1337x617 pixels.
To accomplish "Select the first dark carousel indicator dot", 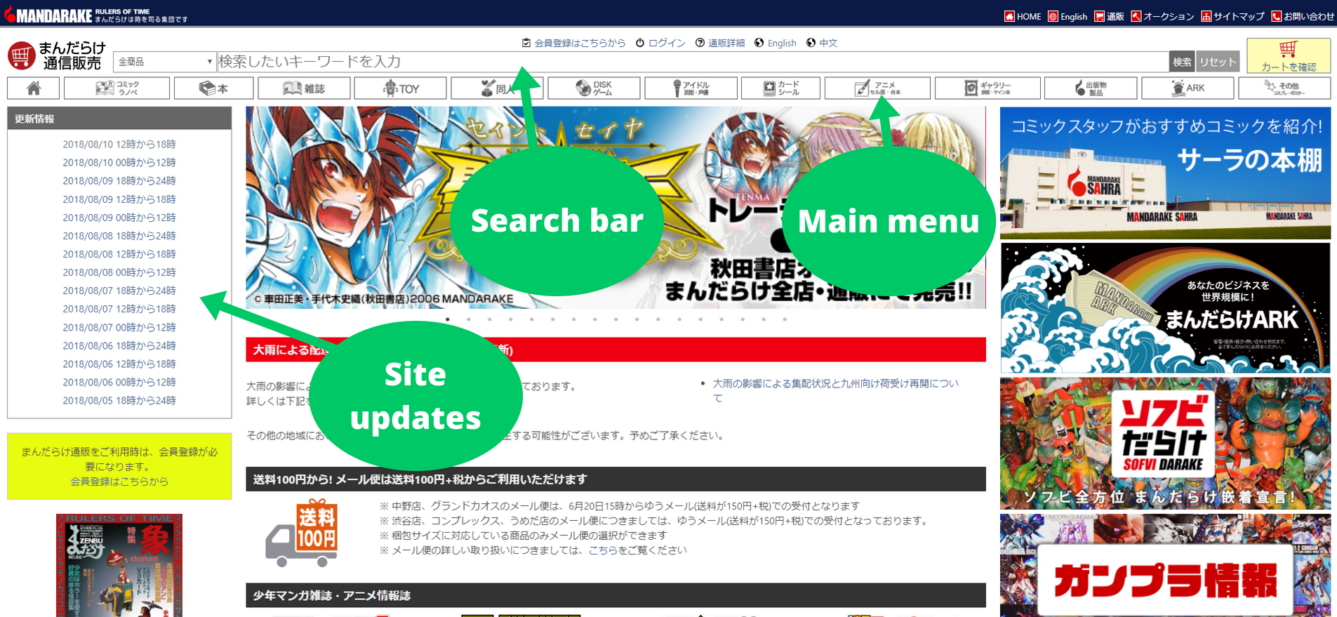I will click(448, 319).
